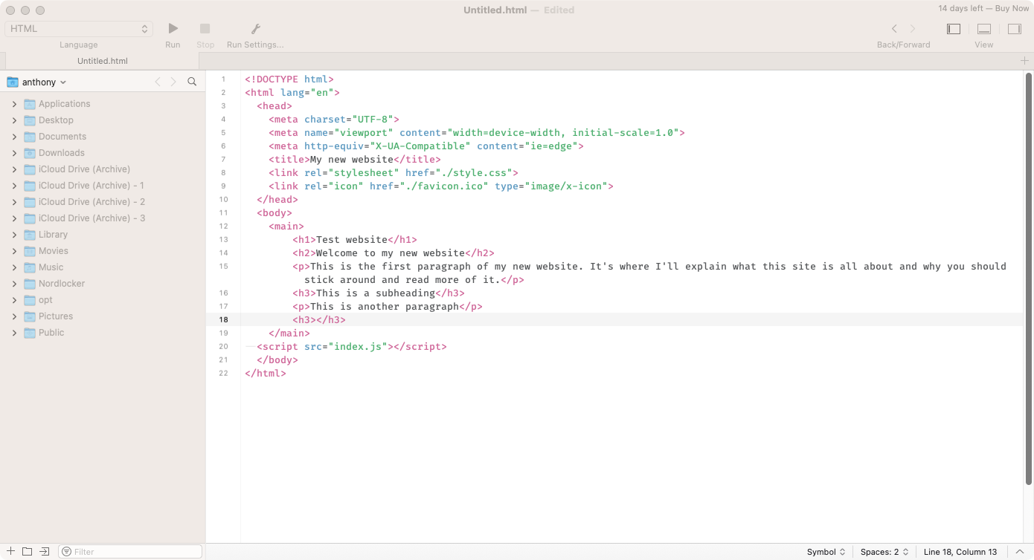
Task: Click the status bar upward chevron
Action: click(x=1019, y=552)
